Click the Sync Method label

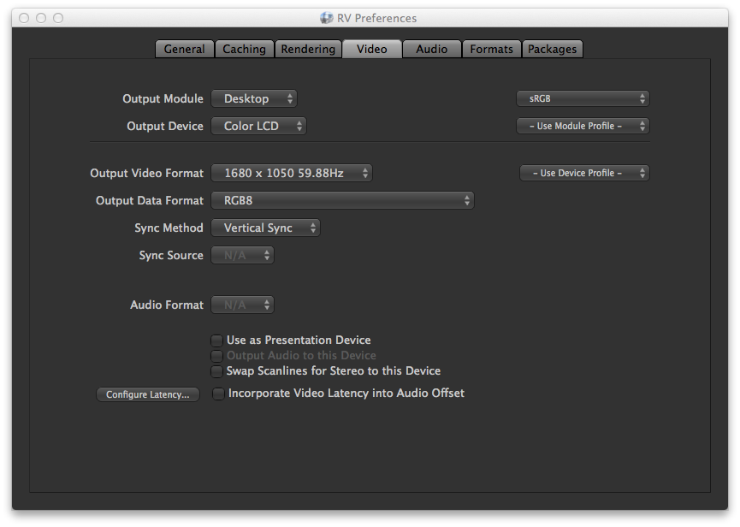169,228
